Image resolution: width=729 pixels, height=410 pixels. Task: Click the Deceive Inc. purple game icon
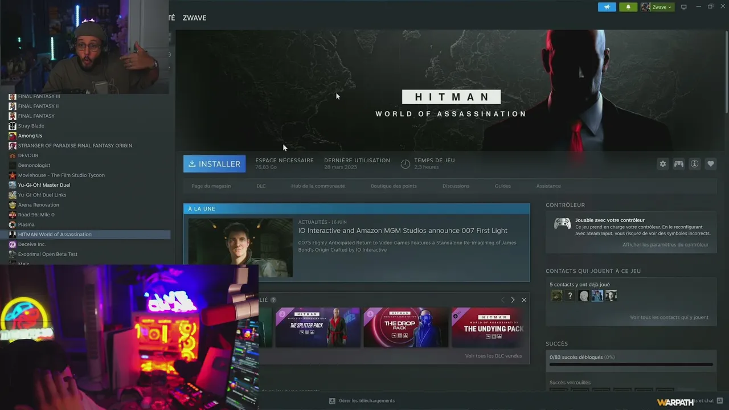pyautogui.click(x=13, y=244)
